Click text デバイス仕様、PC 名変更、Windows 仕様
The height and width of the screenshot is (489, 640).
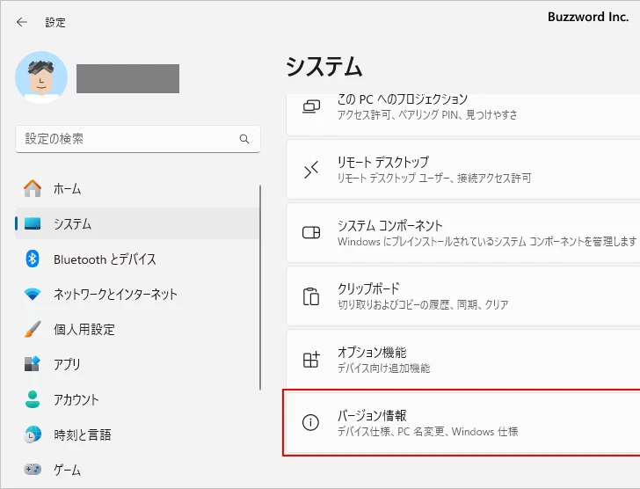click(428, 432)
